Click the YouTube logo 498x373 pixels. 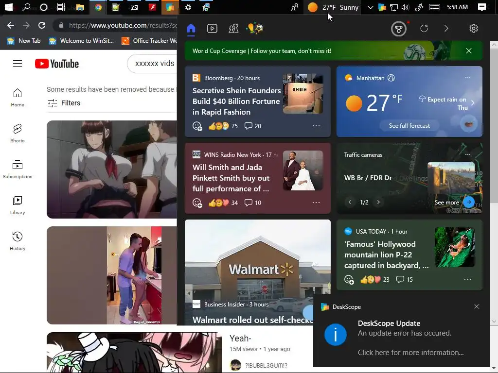point(57,64)
